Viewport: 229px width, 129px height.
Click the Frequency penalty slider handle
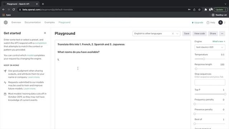tap(195, 104)
